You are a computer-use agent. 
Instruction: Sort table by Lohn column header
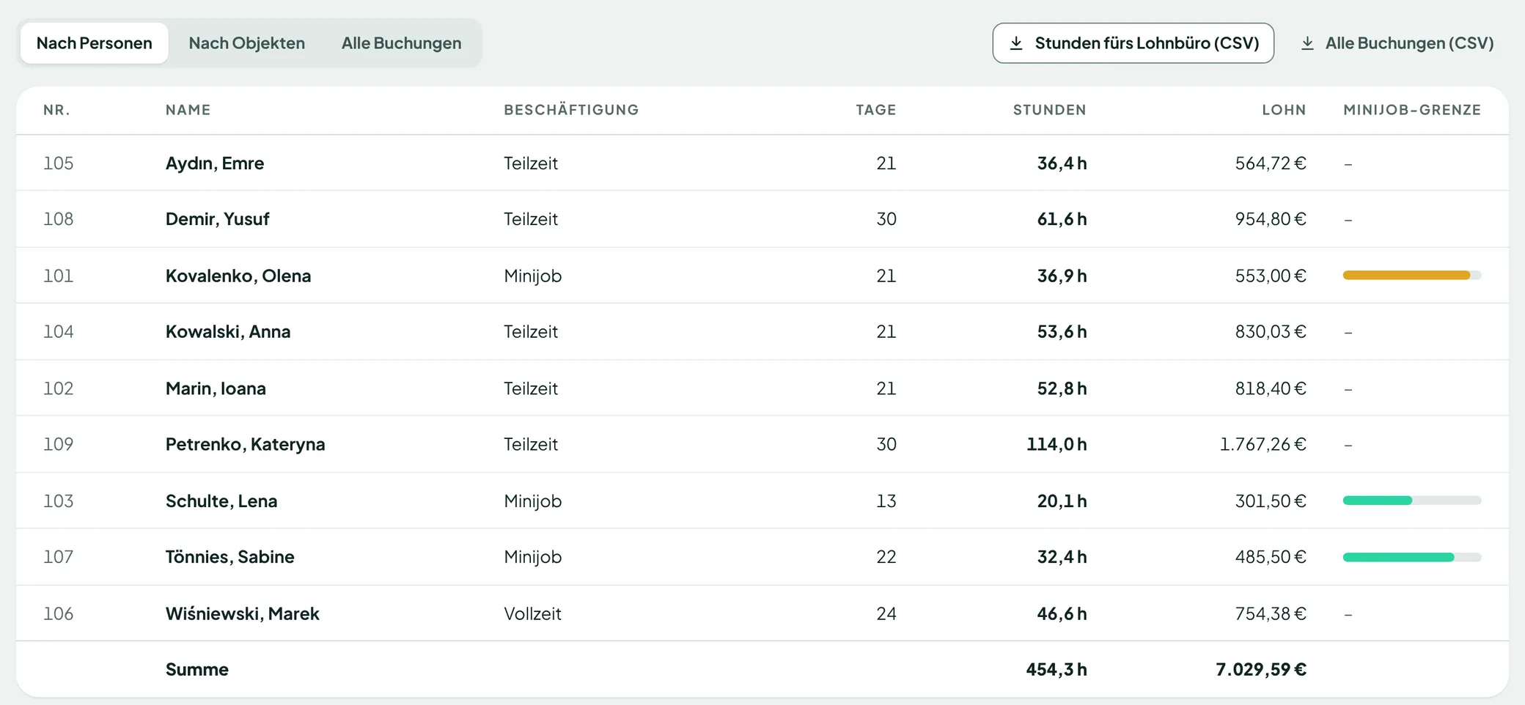point(1284,110)
